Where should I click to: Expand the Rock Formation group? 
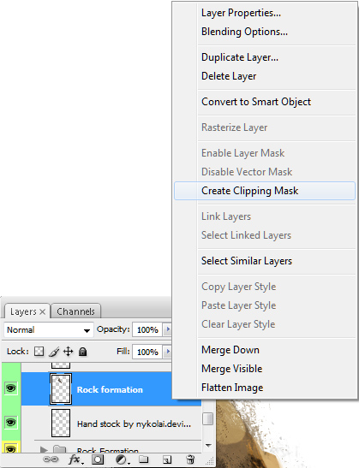[x=44, y=449]
